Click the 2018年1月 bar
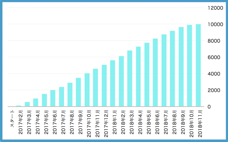The height and width of the screenshot is (142, 228). coord(113,84)
